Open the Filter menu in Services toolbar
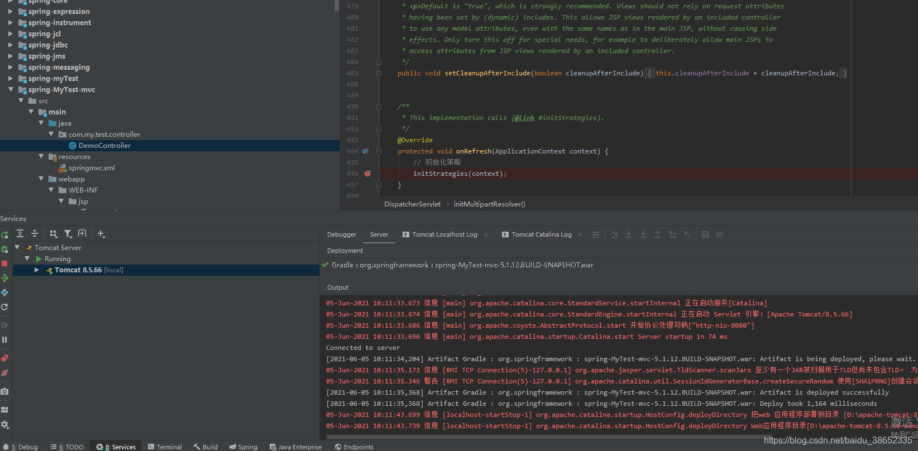Screen dimensions: 918x451 68,234
